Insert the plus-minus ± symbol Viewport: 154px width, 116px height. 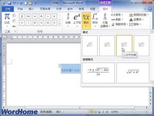click(22, 16)
